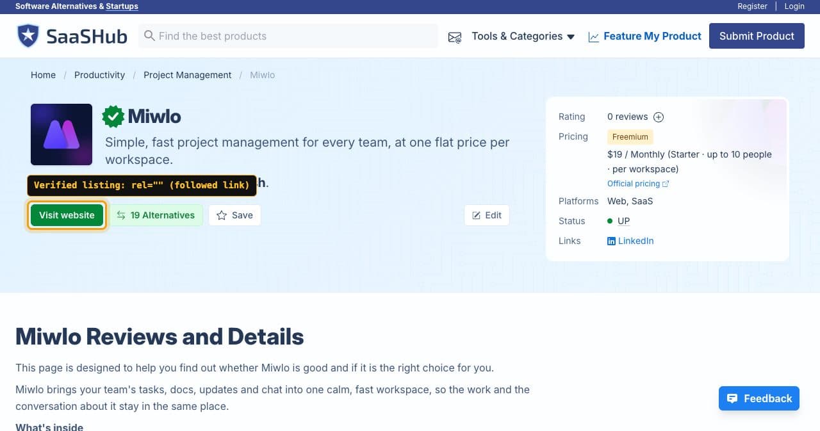Follow the Startups link in top bar
Viewport: 820px width, 431px height.
122,6
